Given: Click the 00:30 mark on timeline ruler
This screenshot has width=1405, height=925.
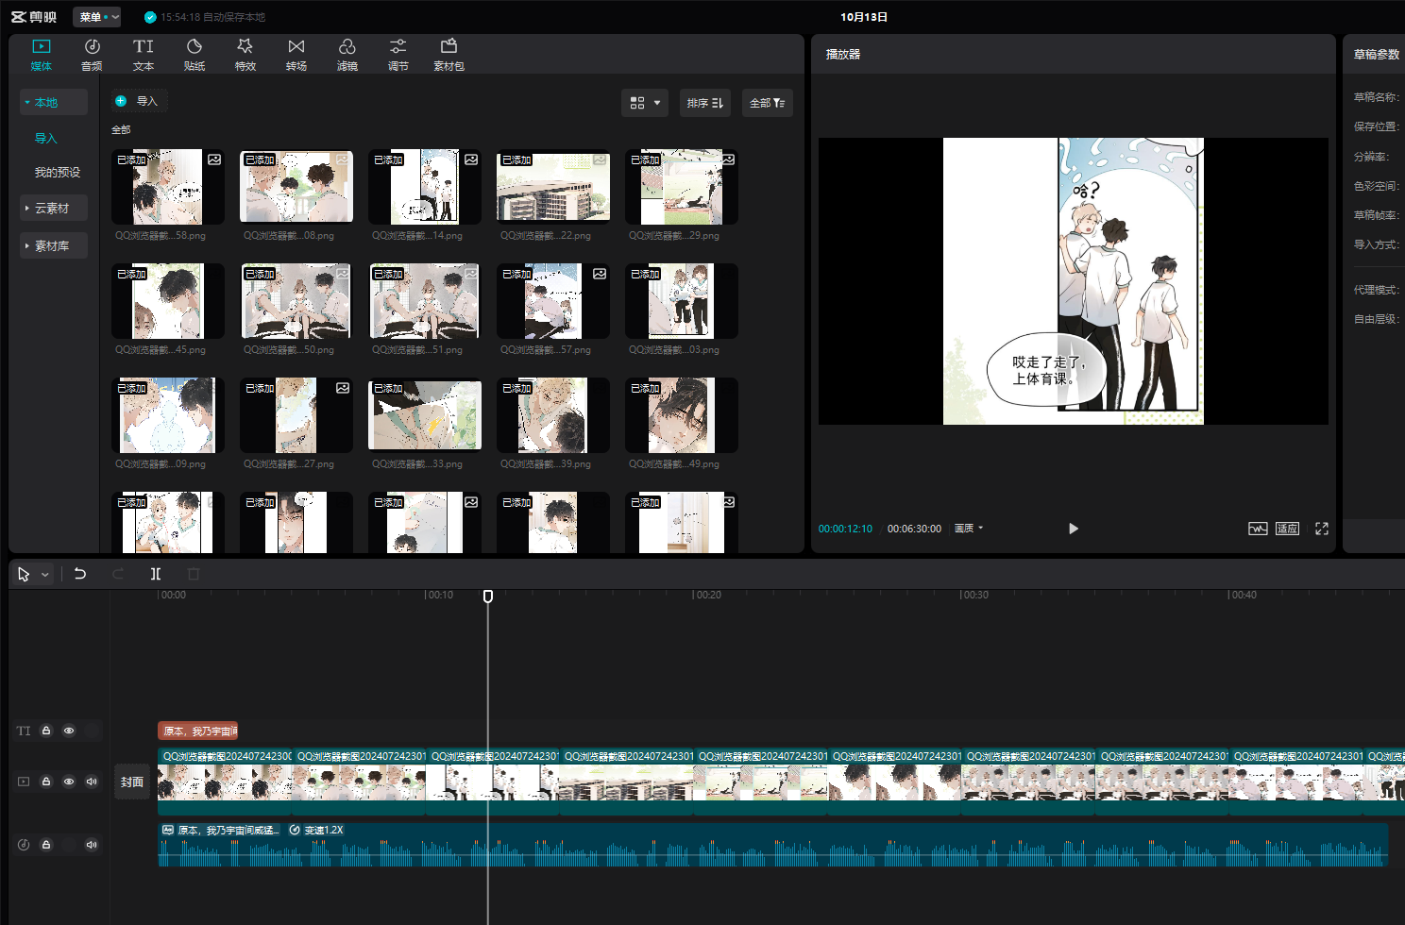Looking at the screenshot, I should coord(974,595).
